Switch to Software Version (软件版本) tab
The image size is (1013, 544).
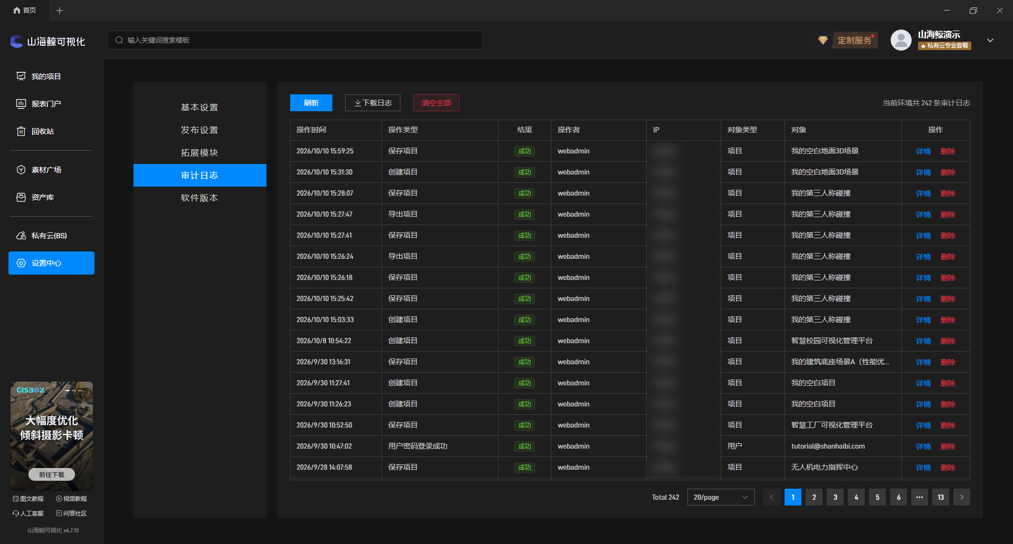[x=199, y=198]
